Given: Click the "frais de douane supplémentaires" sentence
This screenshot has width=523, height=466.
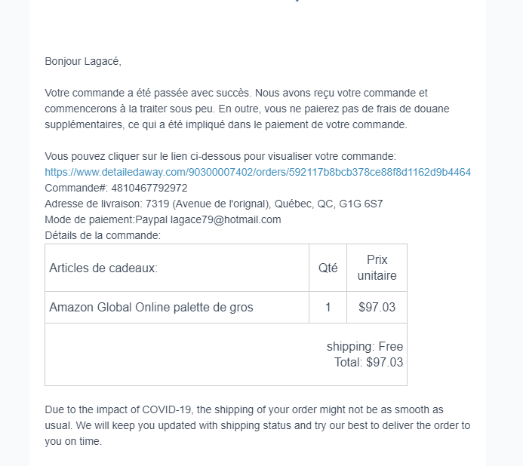Looking at the screenshot, I should 226,124.
